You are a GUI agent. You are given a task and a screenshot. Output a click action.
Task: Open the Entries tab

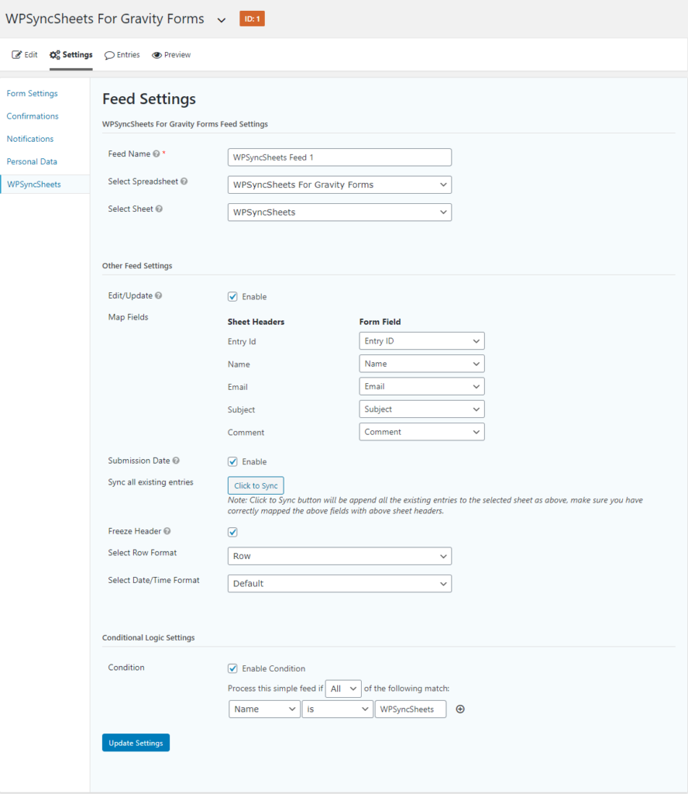(x=122, y=55)
